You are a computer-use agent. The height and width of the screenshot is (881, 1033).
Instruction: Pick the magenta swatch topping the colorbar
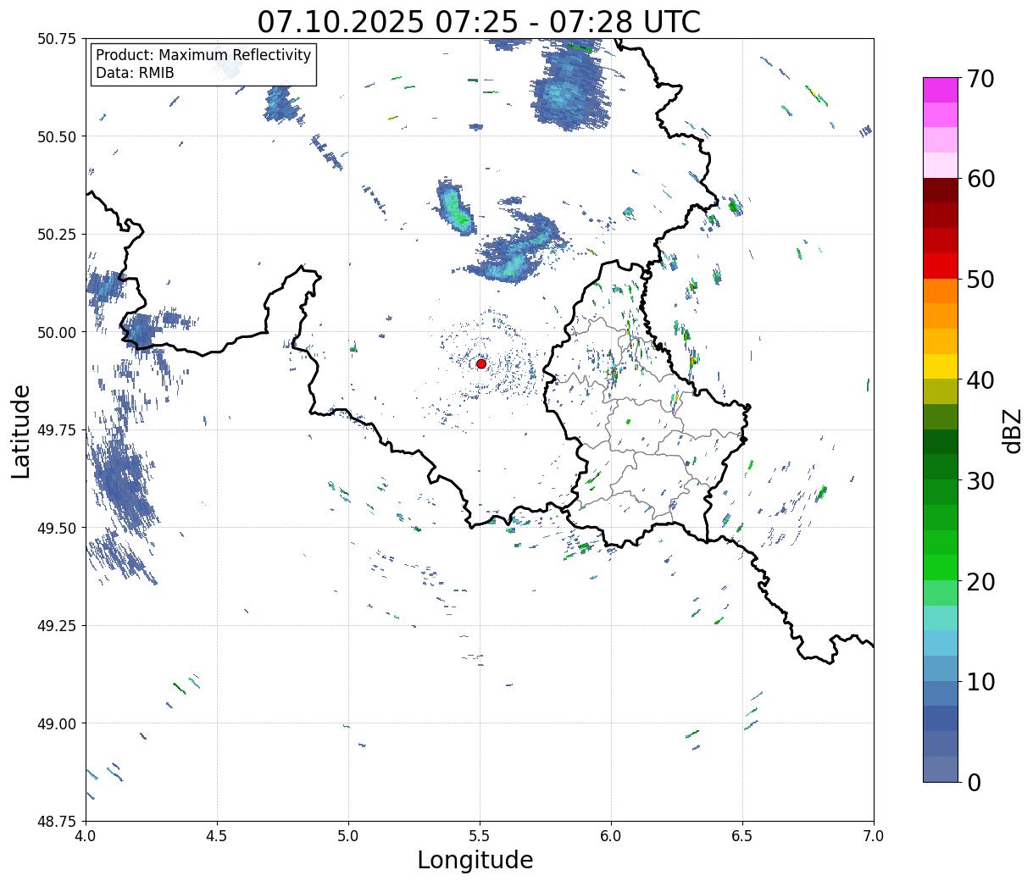coord(941,90)
